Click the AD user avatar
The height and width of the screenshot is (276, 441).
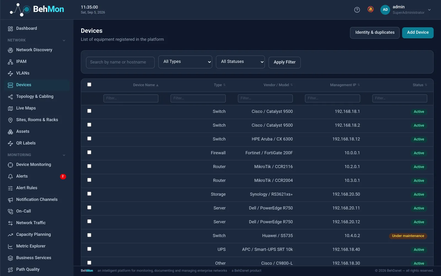385,10
